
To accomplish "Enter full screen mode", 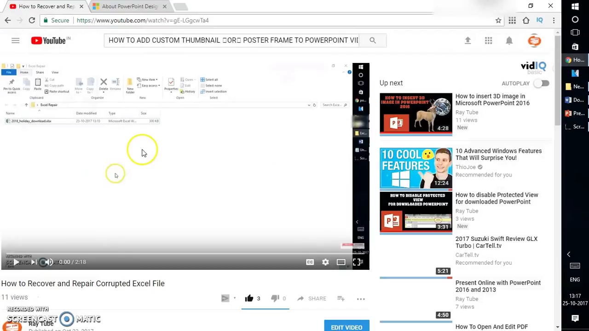I will (x=357, y=262).
